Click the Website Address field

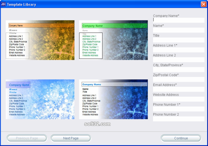coord(179,99)
